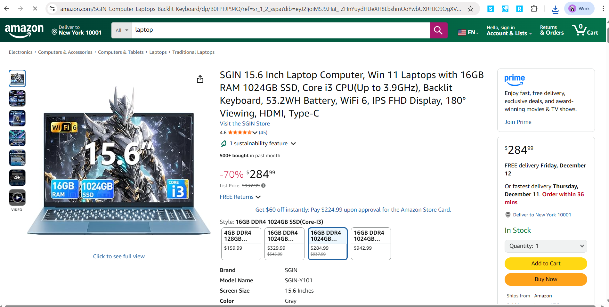Open the Work profile button
Image resolution: width=609 pixels, height=307 pixels.
point(579,9)
